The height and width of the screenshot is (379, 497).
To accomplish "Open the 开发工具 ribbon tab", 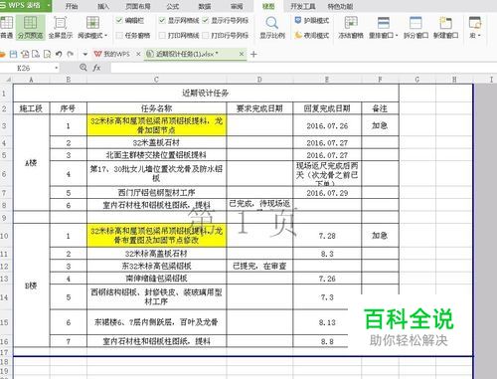I will [303, 6].
